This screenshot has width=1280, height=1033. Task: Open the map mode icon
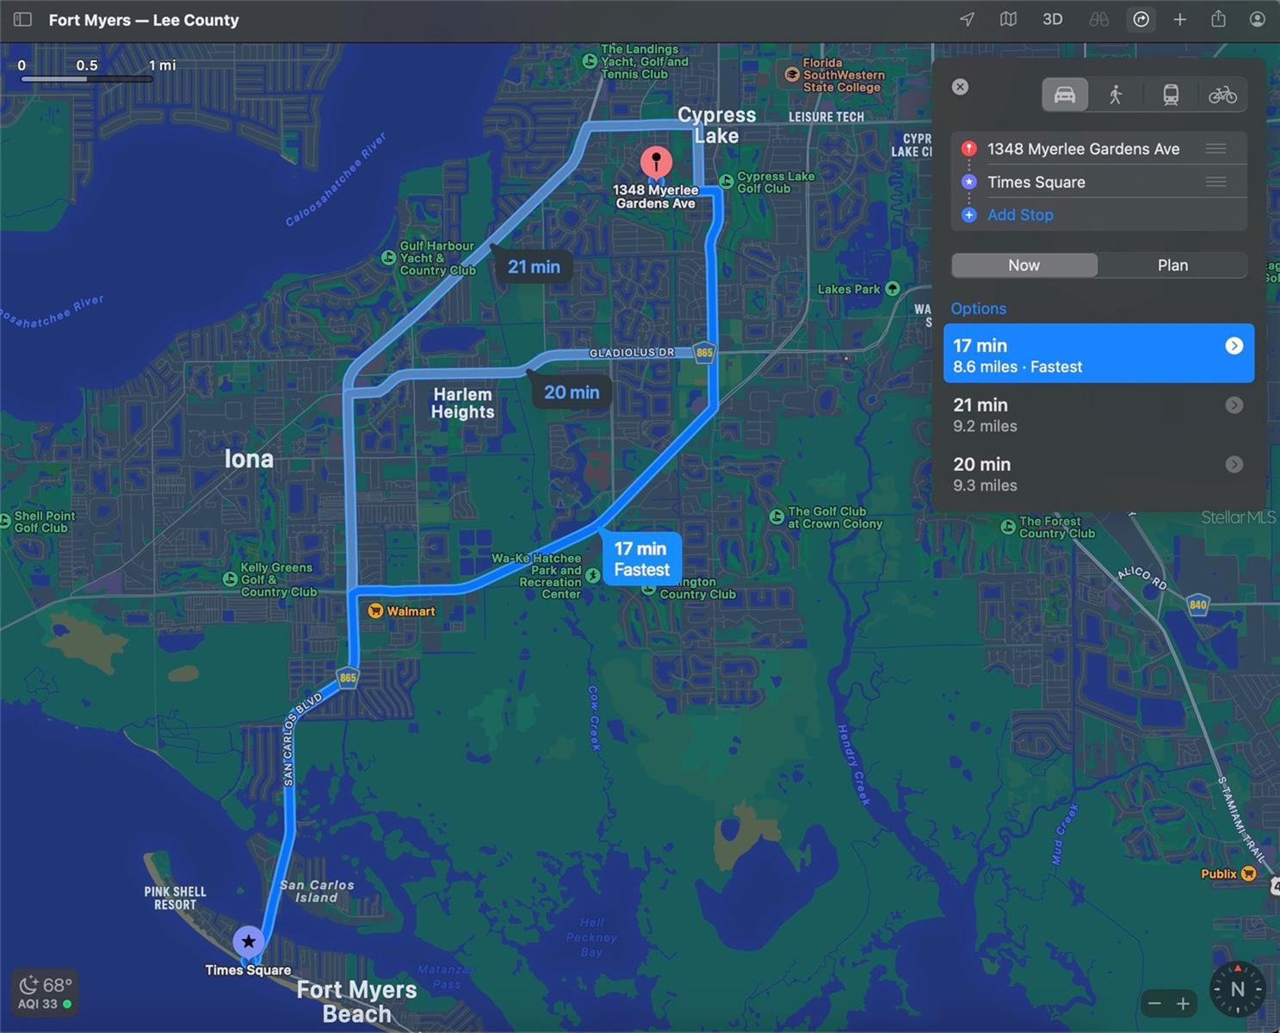pyautogui.click(x=1008, y=19)
